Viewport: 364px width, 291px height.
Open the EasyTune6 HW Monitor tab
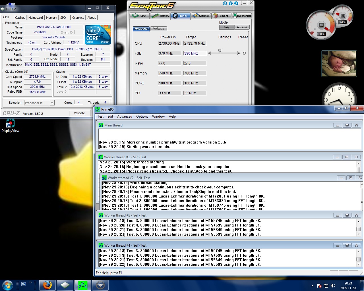[242, 16]
